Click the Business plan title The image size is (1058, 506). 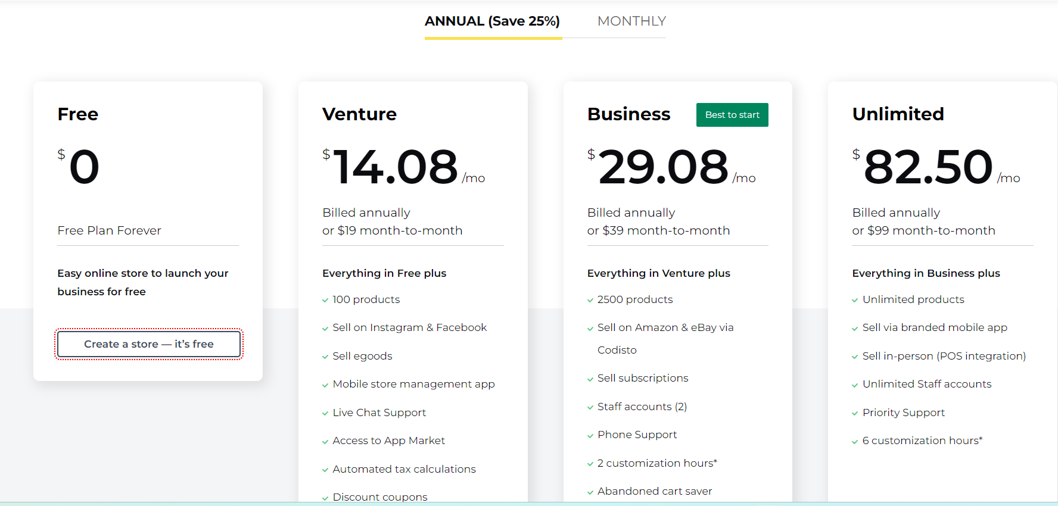(x=629, y=114)
